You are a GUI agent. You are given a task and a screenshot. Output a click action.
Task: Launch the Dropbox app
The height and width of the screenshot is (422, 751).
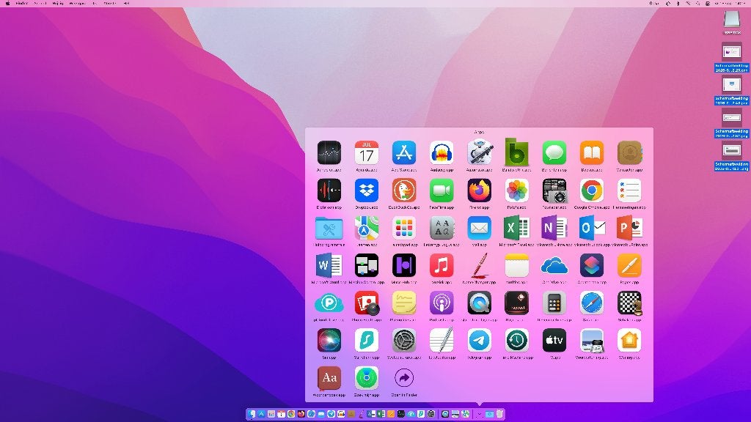click(367, 190)
